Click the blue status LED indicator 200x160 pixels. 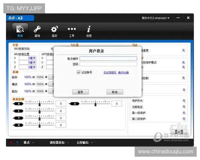click(x=17, y=142)
